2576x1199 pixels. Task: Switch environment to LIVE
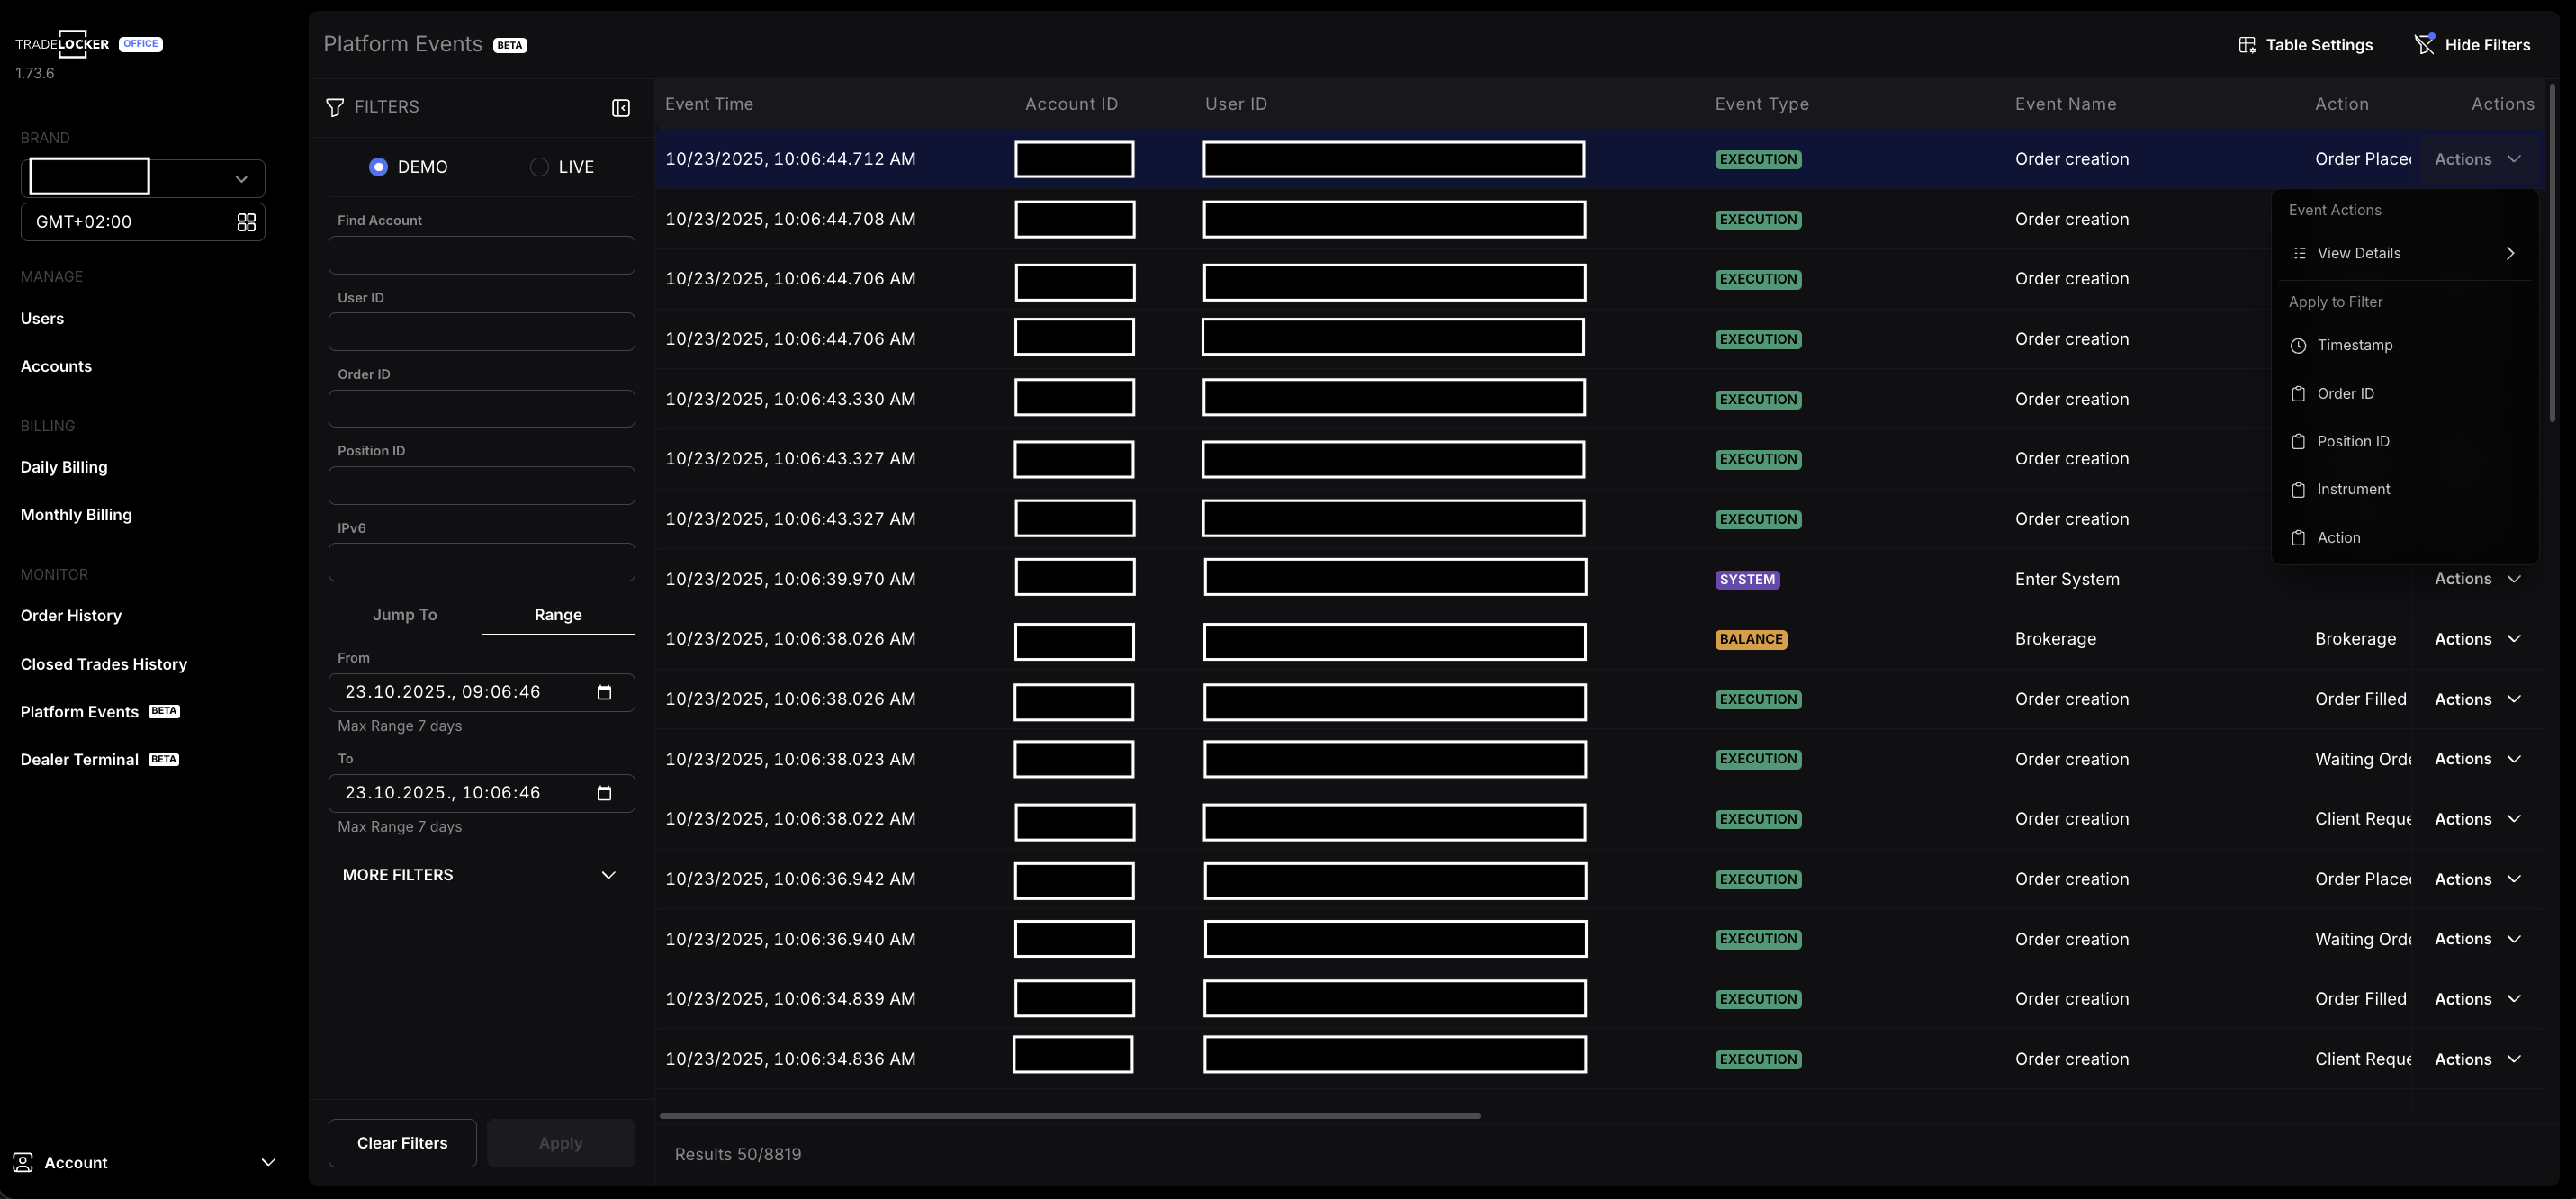pos(539,166)
